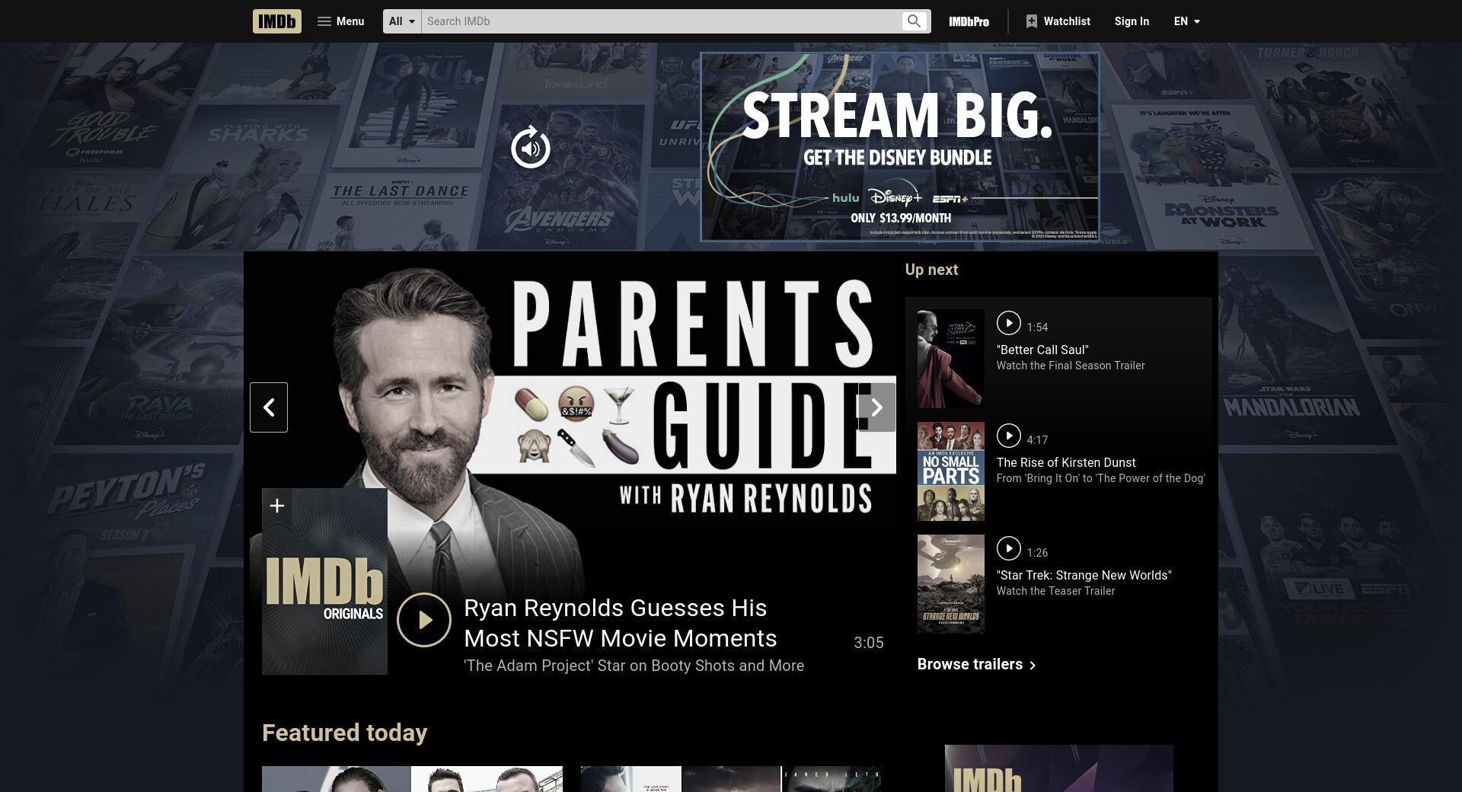Click the replay-with-sound icon on the ad
The image size is (1462, 792).
(x=531, y=148)
